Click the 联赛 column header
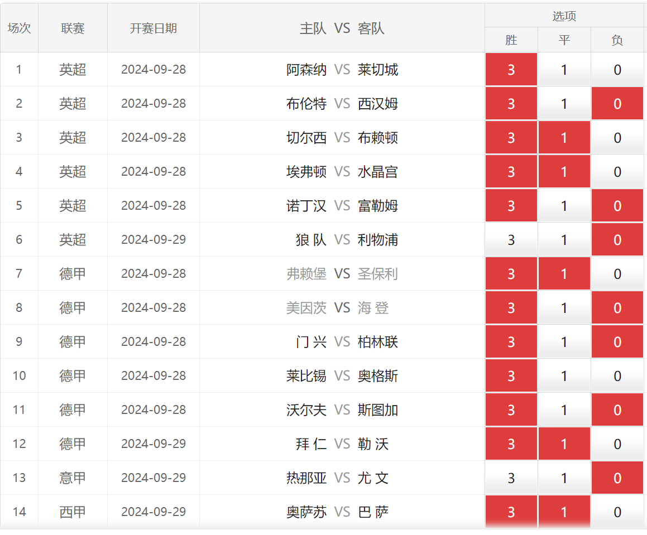The image size is (647, 535). (x=73, y=28)
